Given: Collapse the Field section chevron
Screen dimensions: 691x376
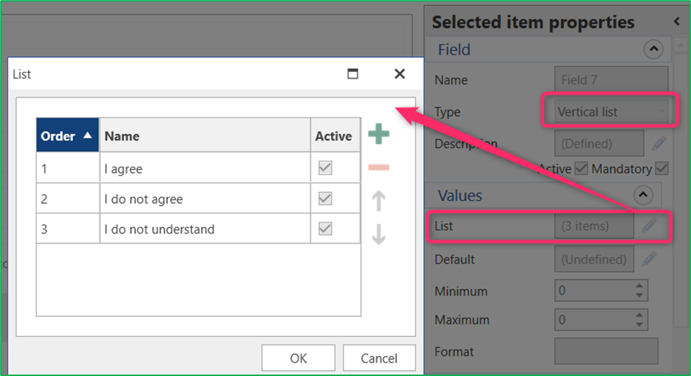Looking at the screenshot, I should pyautogui.click(x=653, y=49).
